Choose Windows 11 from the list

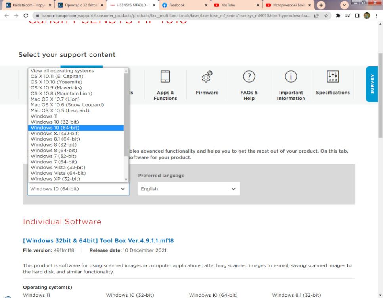click(x=76, y=116)
